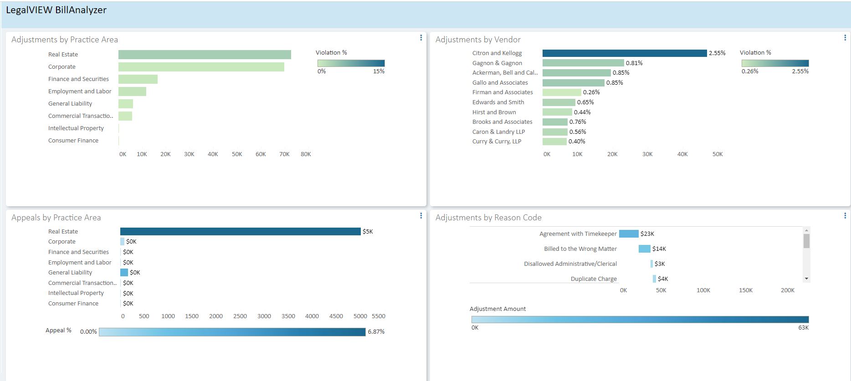
Task: Open Adjustments by Vendor kebab menu
Action: [845, 38]
